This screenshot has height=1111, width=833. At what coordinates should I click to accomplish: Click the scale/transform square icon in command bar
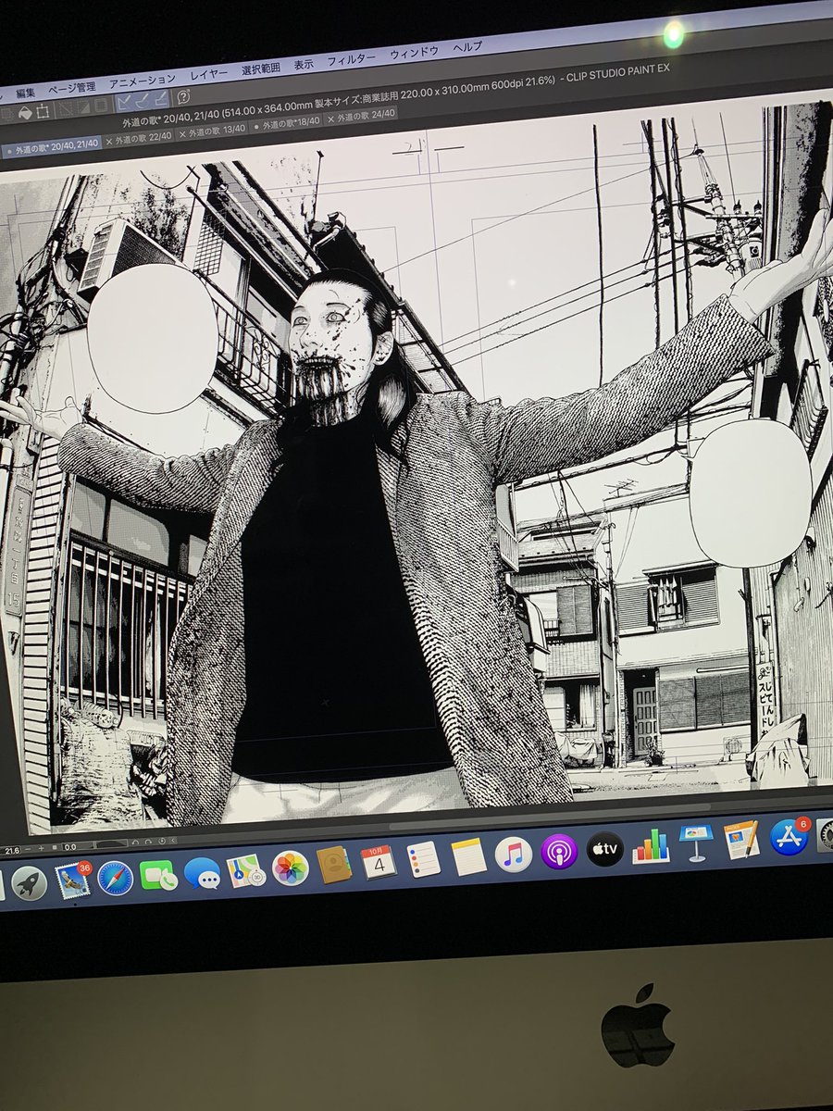pos(43,112)
